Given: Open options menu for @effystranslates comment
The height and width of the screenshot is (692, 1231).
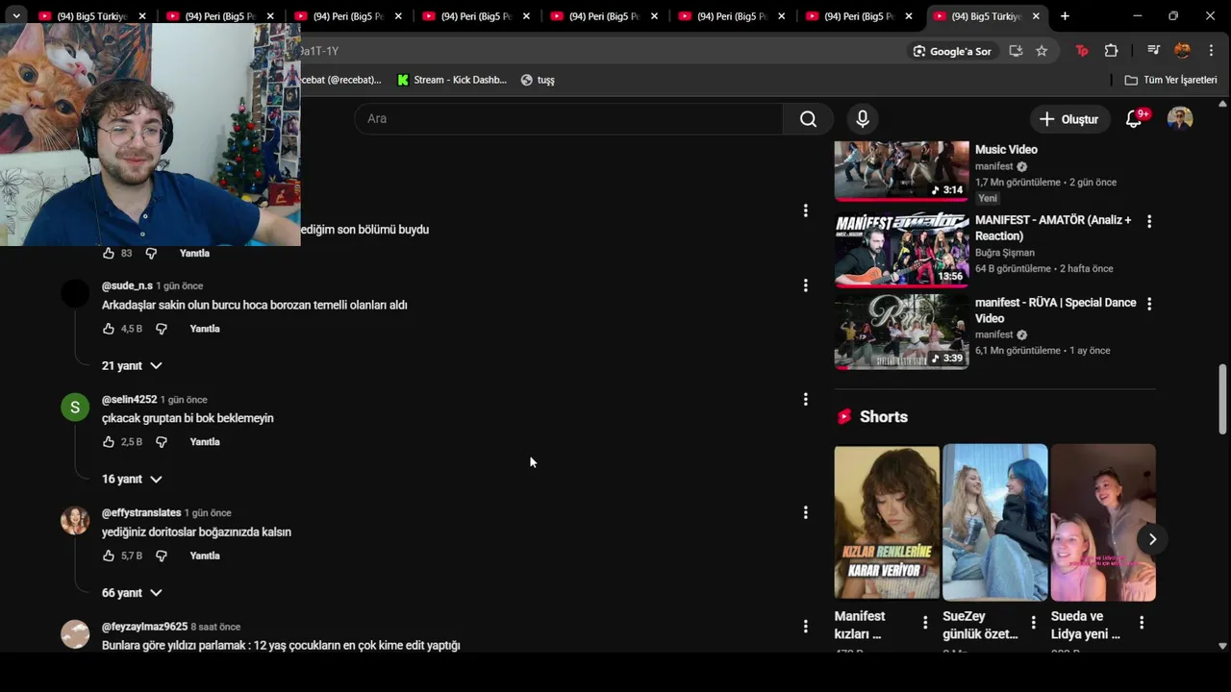Looking at the screenshot, I should [806, 512].
